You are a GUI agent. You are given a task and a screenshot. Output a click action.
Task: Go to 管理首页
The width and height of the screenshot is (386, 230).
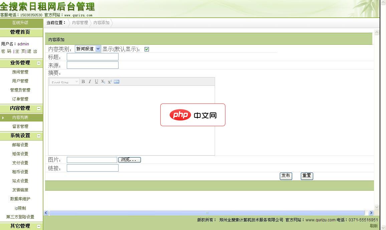coord(20,32)
